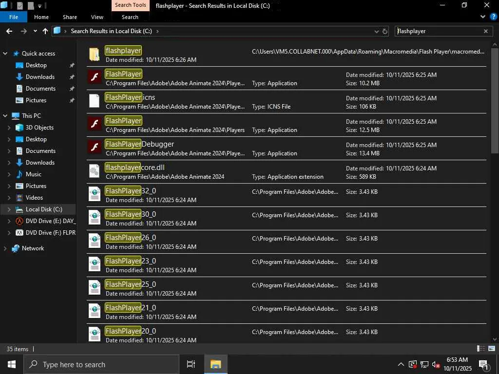
Task: Open Task View on taskbar
Action: coord(191,364)
